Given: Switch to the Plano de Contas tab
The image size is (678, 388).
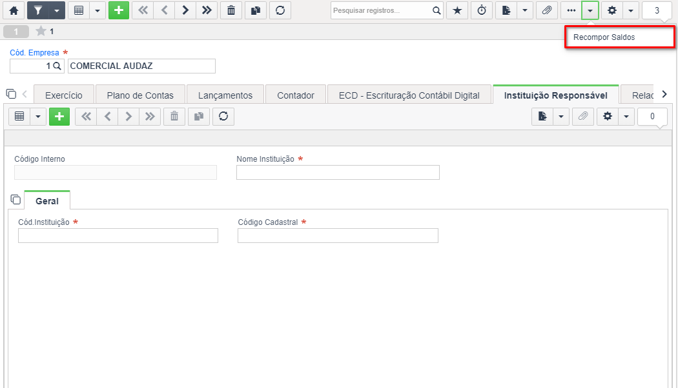Looking at the screenshot, I should (x=140, y=95).
